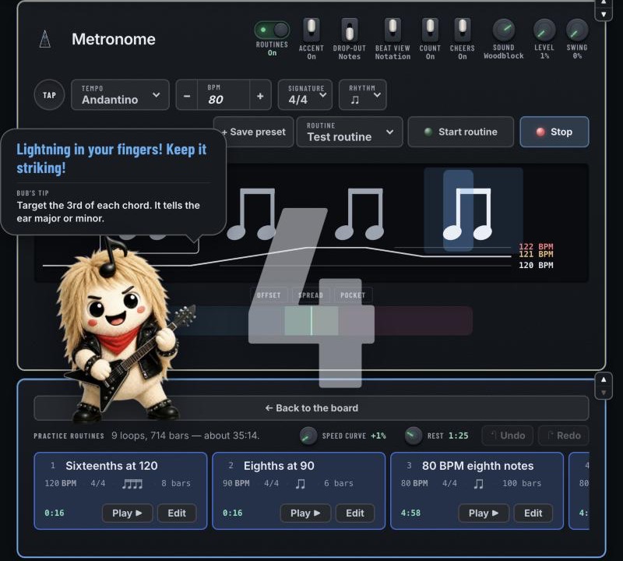Click the '80 BPM eighth notes' title
Screen dimensions: 623x561
477,466
